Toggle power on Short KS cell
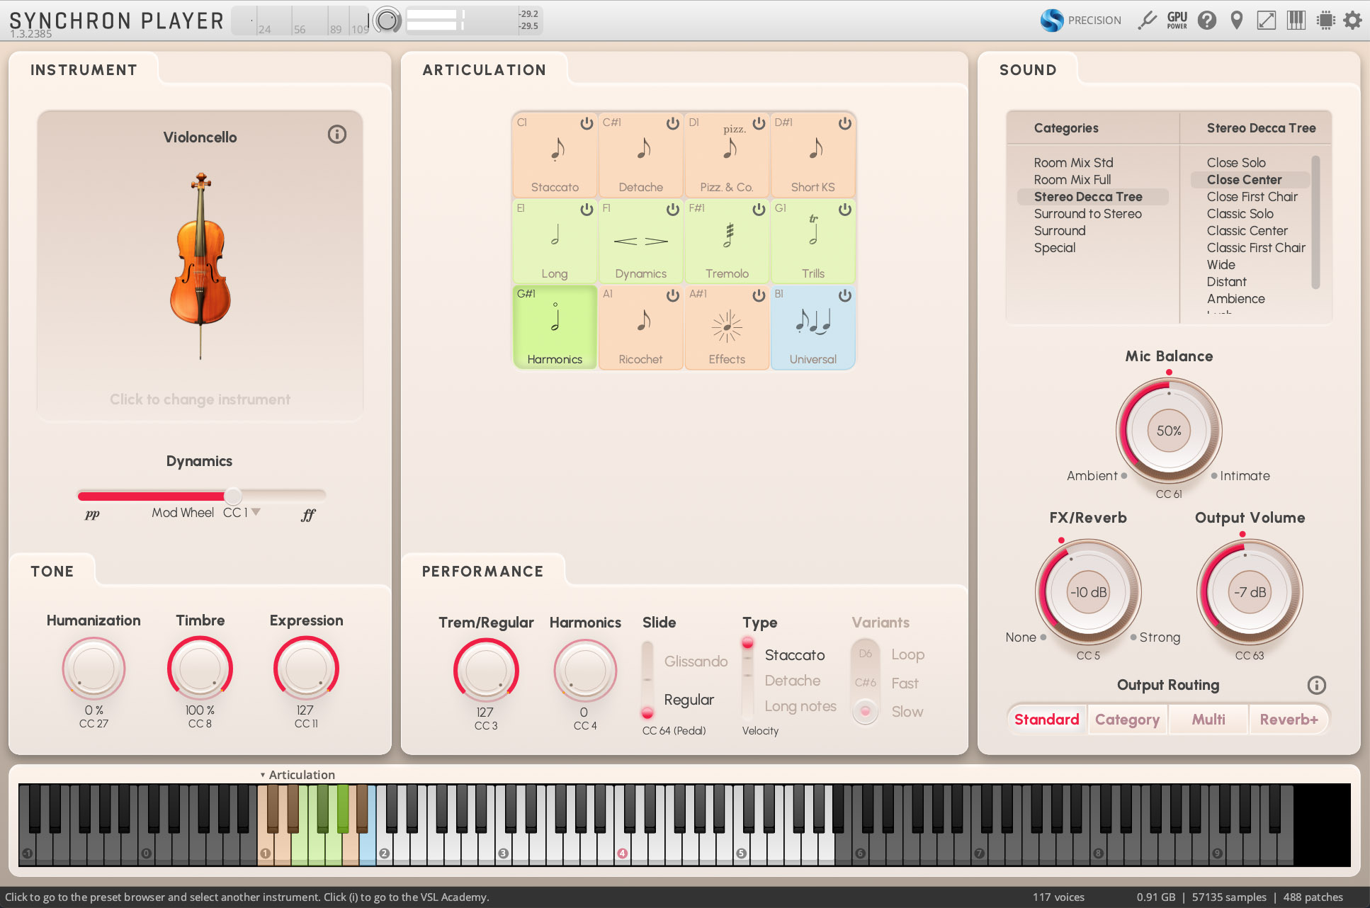Screen dimensions: 1370x908 coord(845,123)
